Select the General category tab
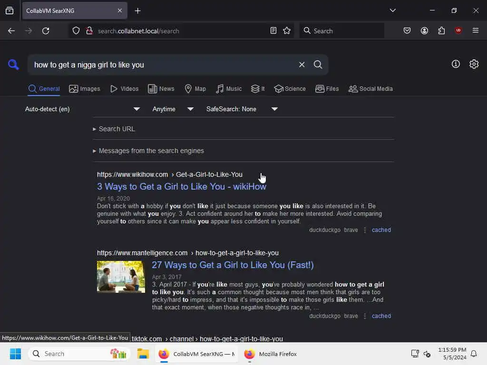 [44, 89]
